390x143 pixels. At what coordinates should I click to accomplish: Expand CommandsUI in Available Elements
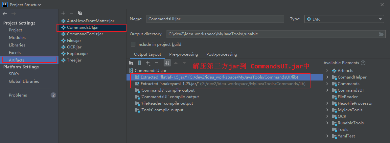point(327,90)
